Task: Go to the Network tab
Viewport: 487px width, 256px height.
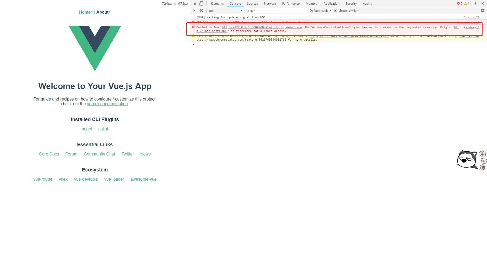Action: tap(270, 4)
